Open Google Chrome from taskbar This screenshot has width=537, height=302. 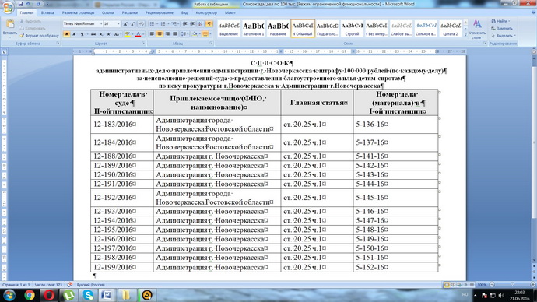(x=30, y=295)
